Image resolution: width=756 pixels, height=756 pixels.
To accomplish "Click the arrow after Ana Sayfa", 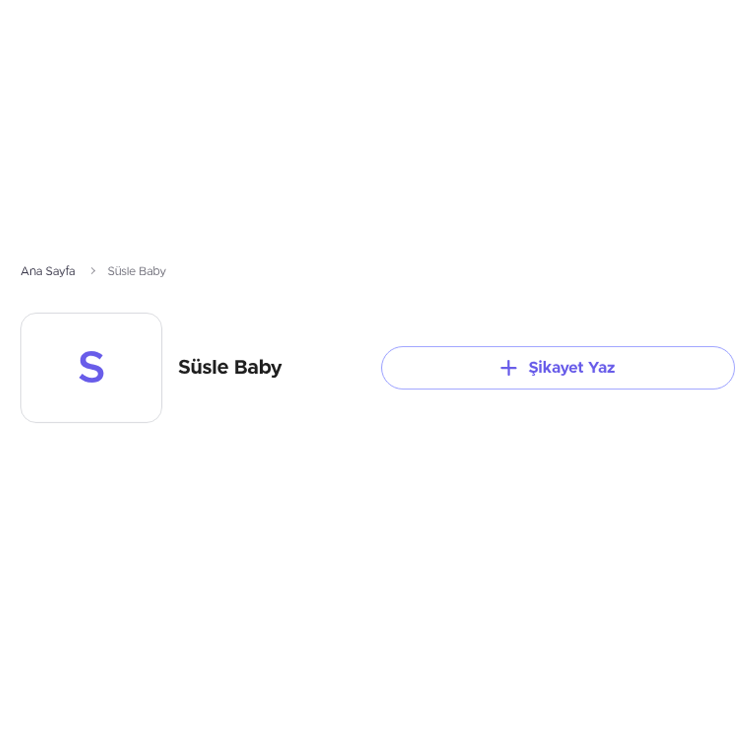I will click(x=93, y=271).
